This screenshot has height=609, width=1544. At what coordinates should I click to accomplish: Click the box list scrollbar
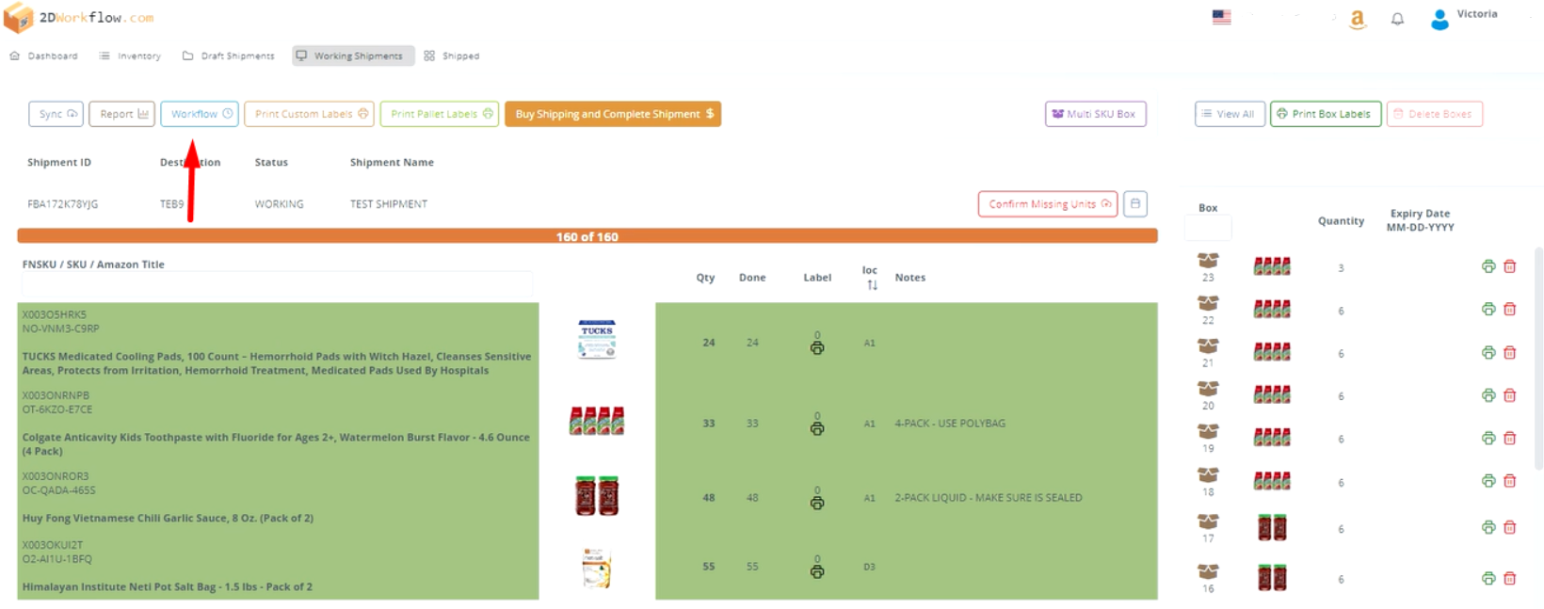pos(1538,358)
